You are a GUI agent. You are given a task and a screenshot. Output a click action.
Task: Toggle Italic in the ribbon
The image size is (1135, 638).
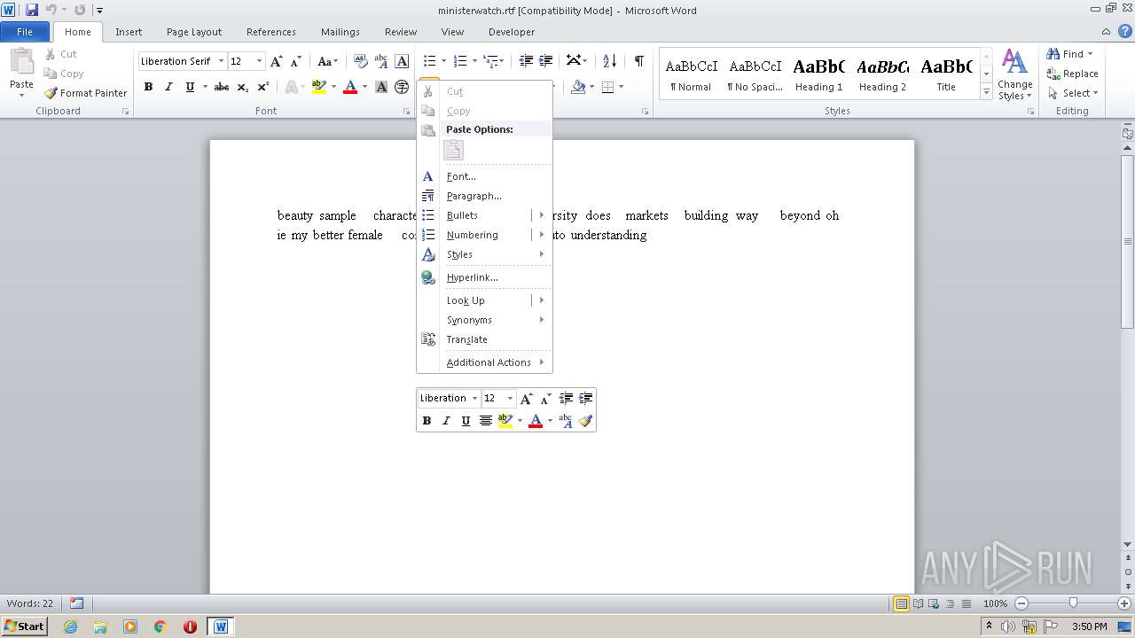click(168, 87)
